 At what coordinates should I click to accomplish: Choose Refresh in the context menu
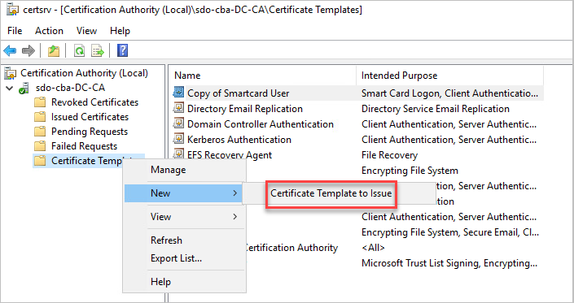click(166, 240)
